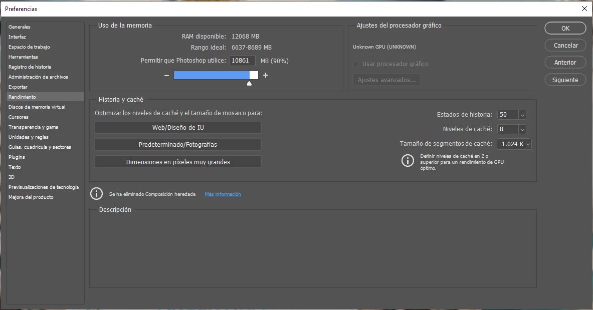
Task: Select Dimensiones en píxeles muy grandes
Action: point(178,162)
